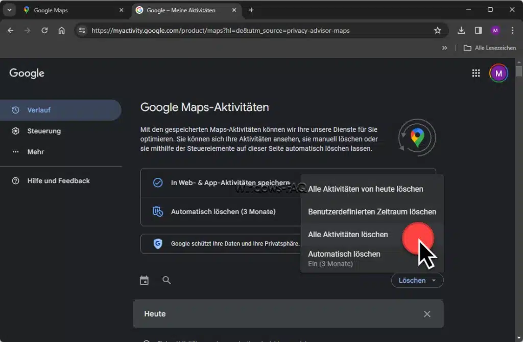
Task: Go forward with the browser forward arrow
Action: tap(28, 30)
